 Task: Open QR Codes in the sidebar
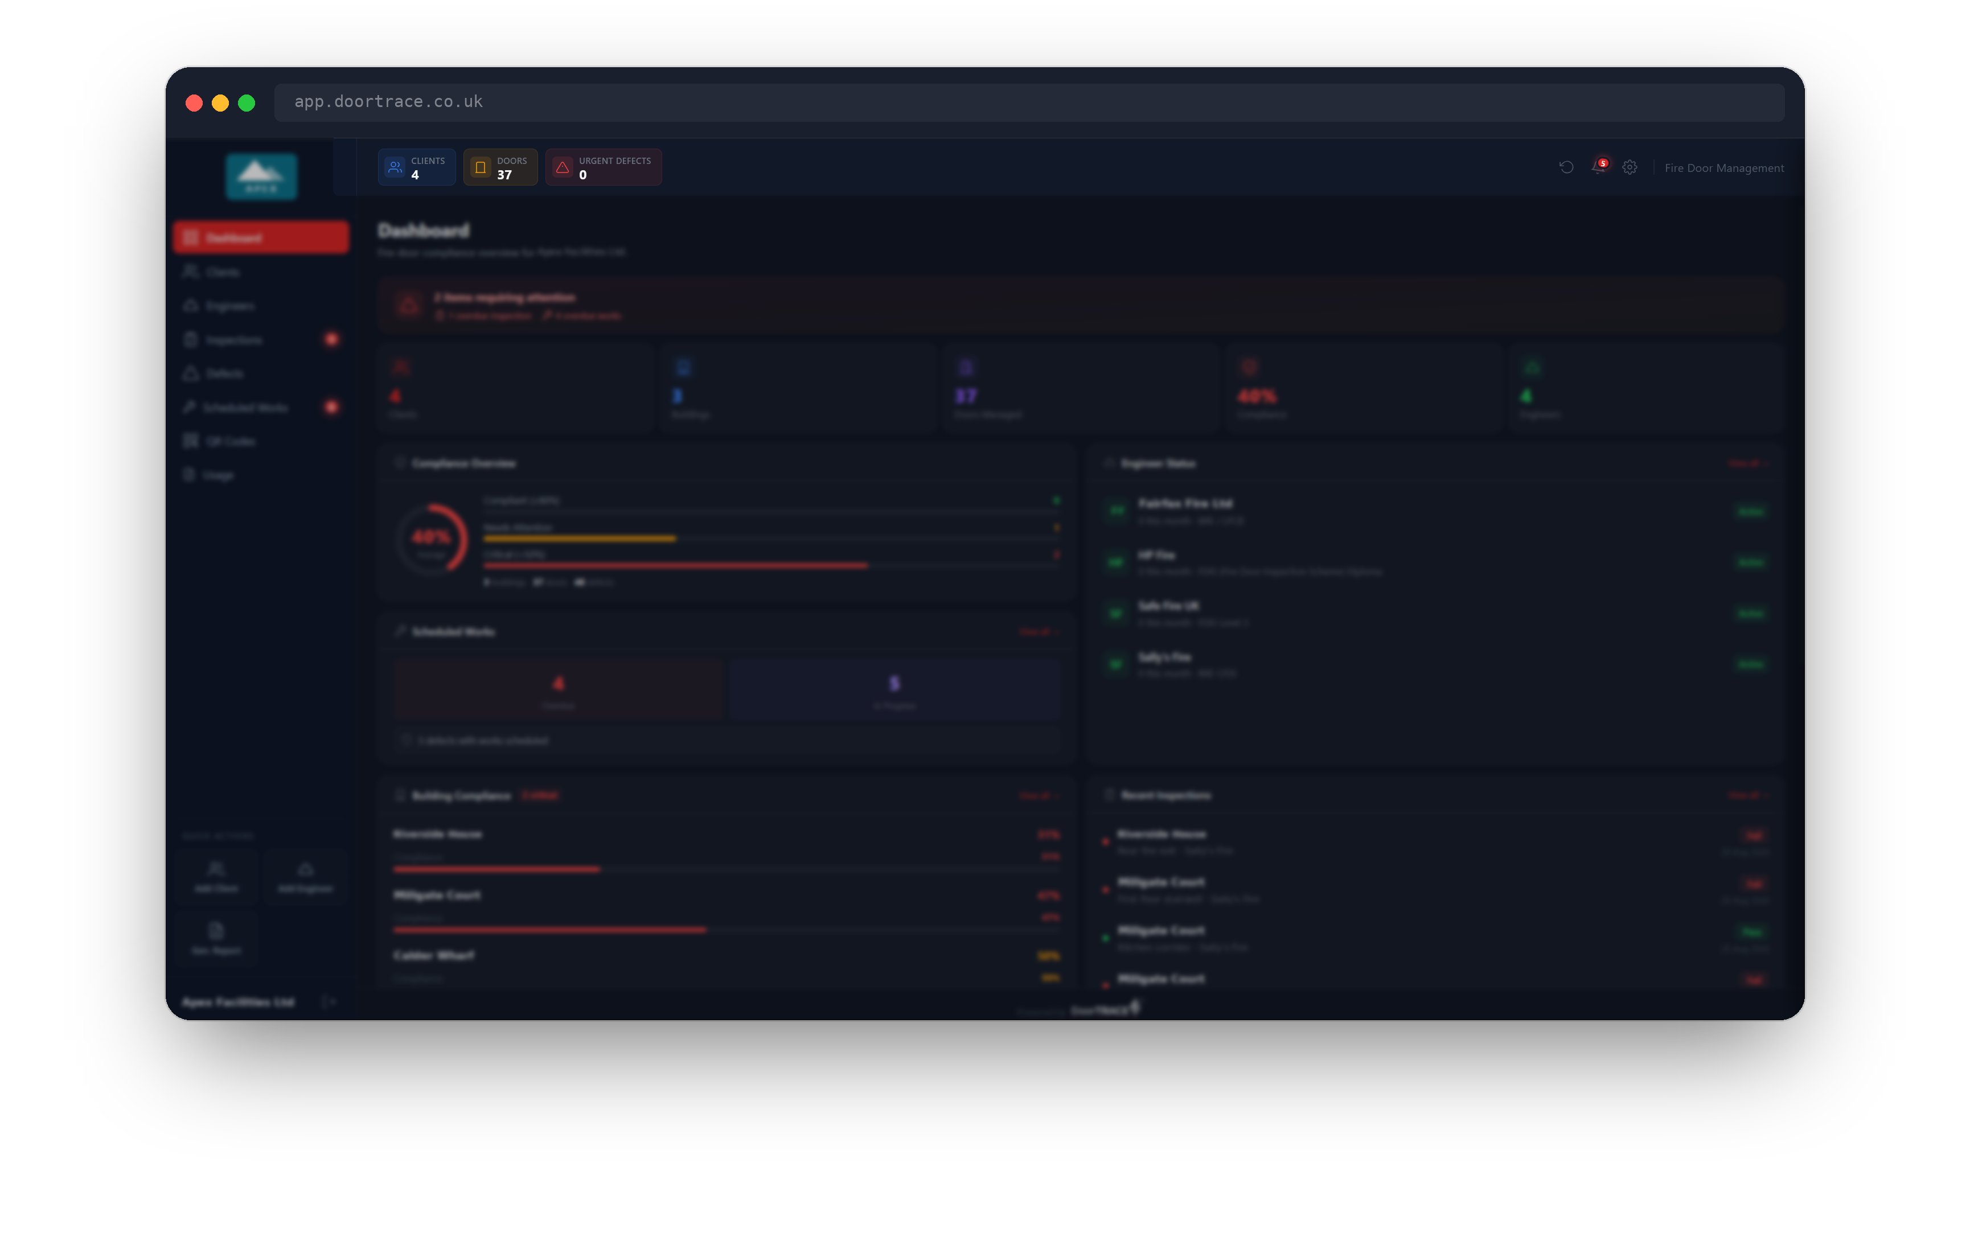pos(261,442)
